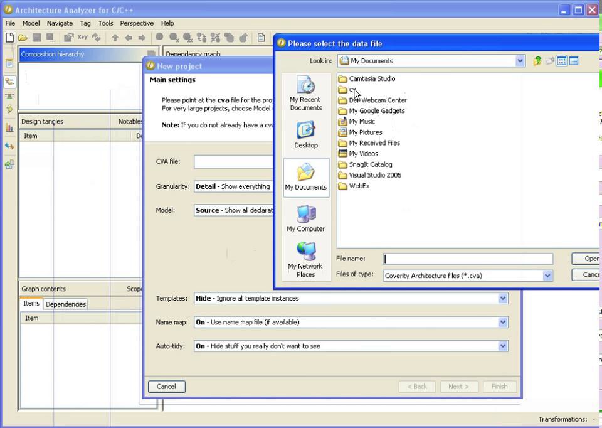The image size is (602, 428).
Task: Open the Name map dropdown
Action: (502, 323)
